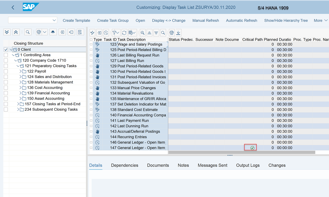Click the horizontal scrollbar under task list
The height and width of the screenshot is (197, 329).
(x=242, y=152)
